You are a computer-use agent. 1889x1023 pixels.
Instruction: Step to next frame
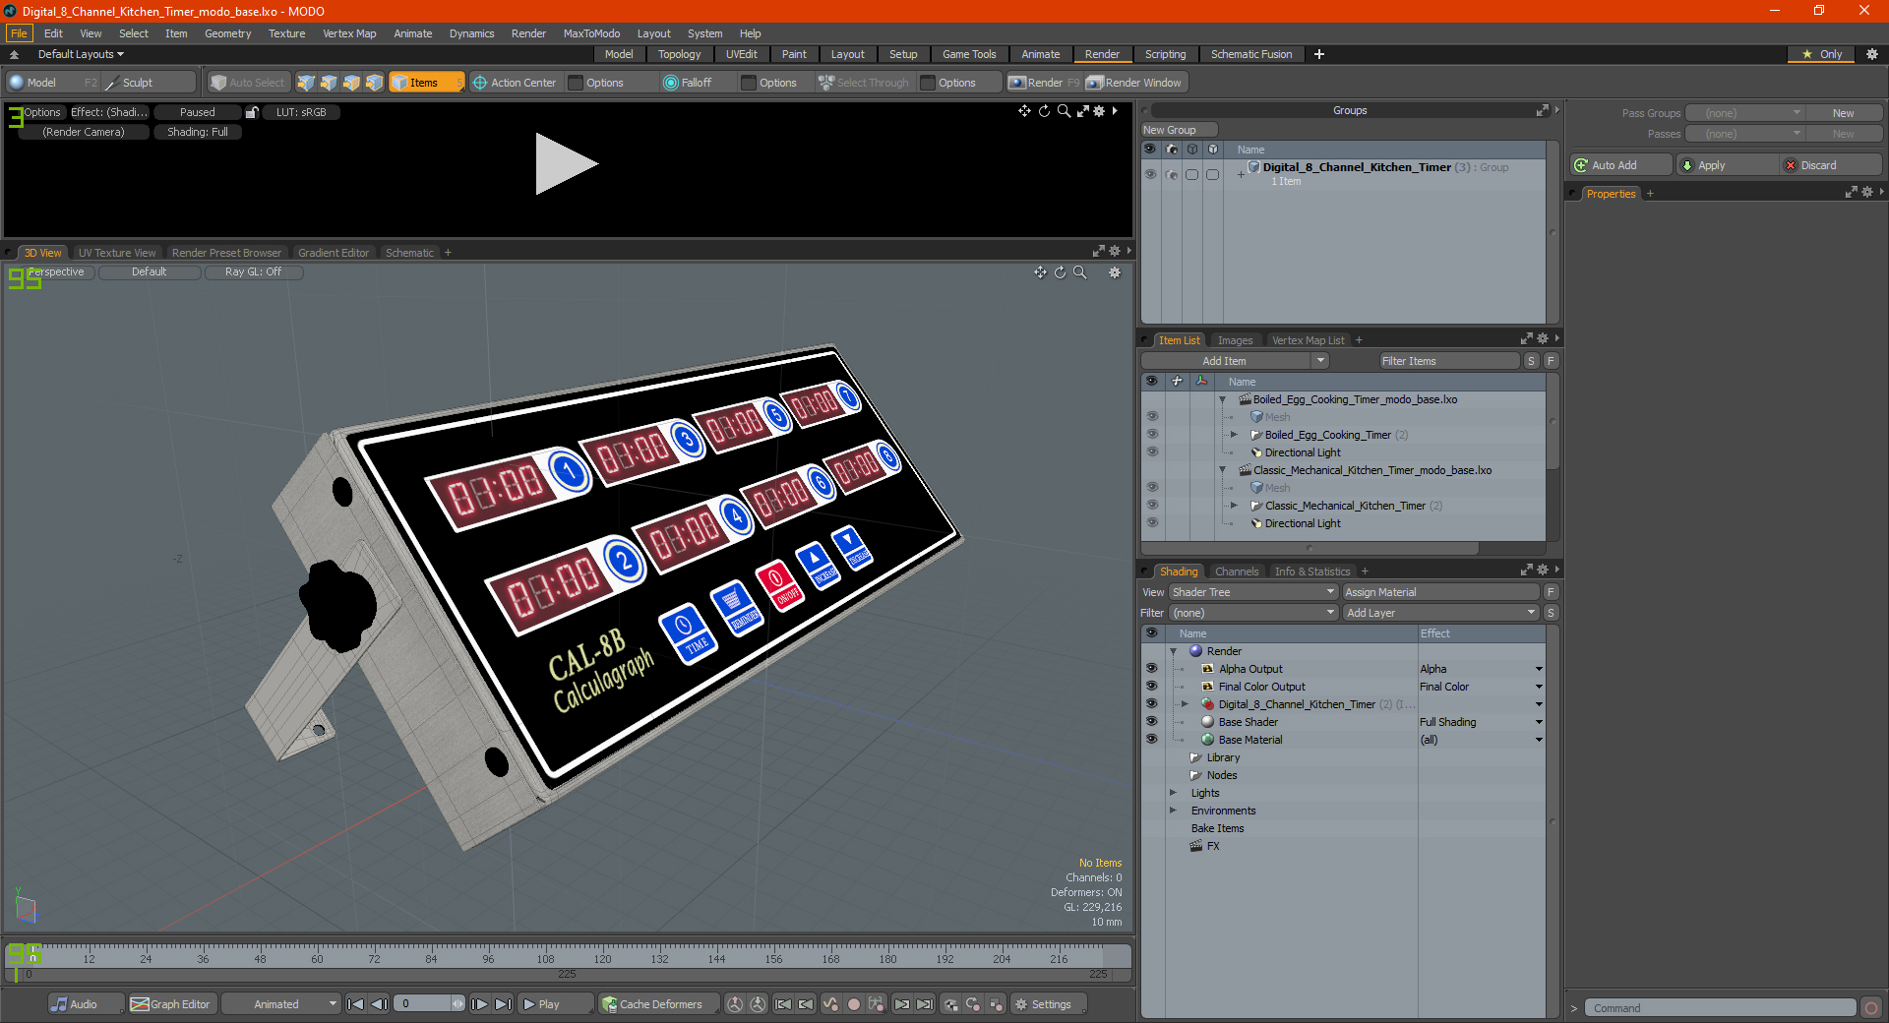click(x=479, y=1004)
